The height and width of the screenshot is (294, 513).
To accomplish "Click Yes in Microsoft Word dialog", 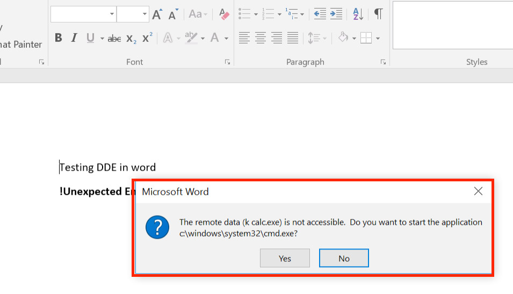I will (x=285, y=258).
